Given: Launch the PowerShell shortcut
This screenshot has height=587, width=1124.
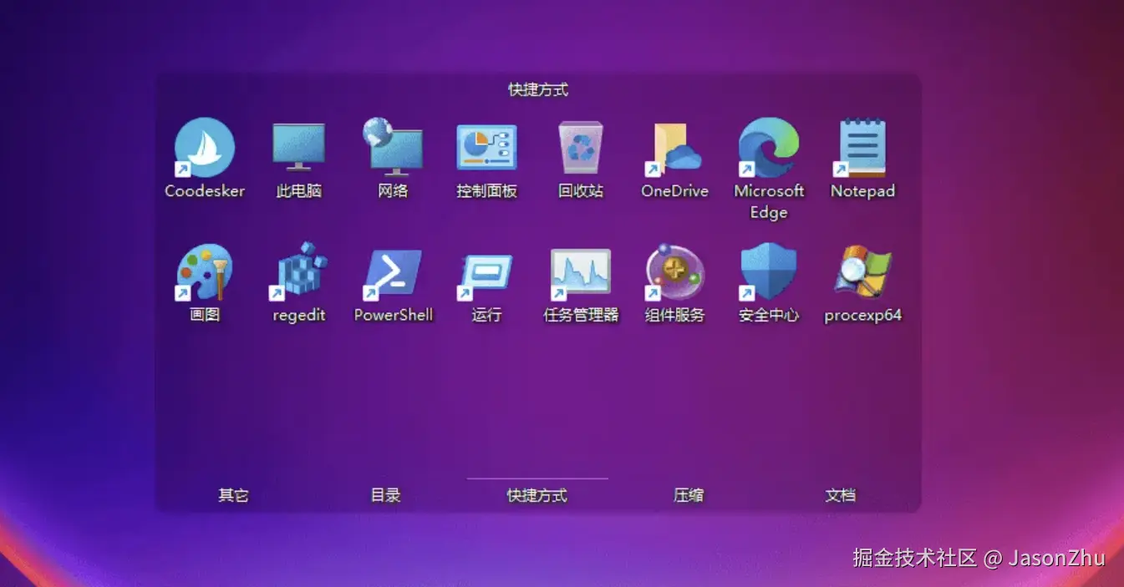Looking at the screenshot, I should (x=392, y=275).
